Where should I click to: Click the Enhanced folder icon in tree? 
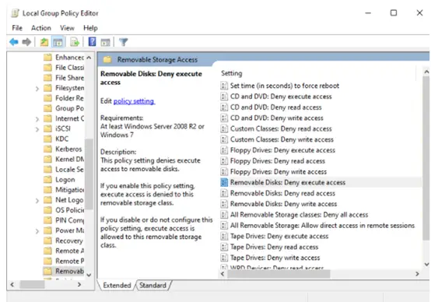point(47,58)
